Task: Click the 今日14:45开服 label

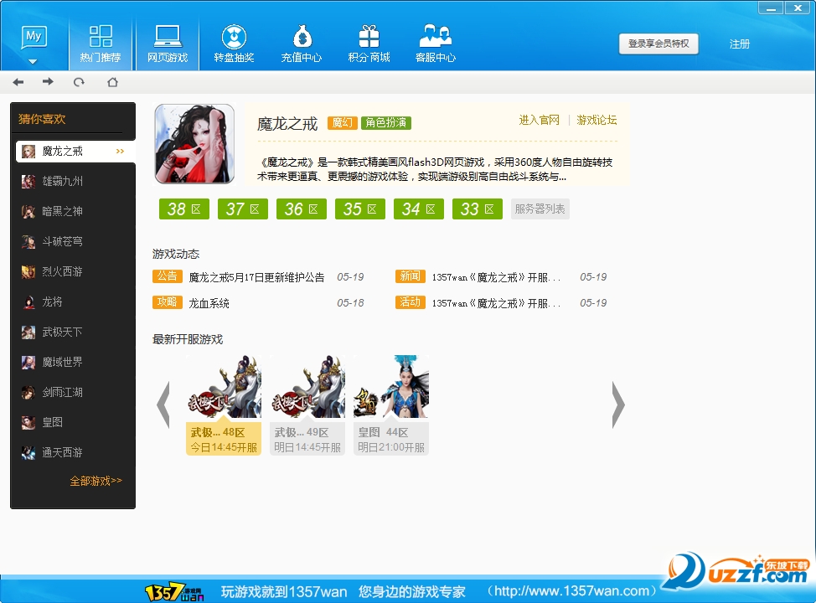Action: click(224, 447)
